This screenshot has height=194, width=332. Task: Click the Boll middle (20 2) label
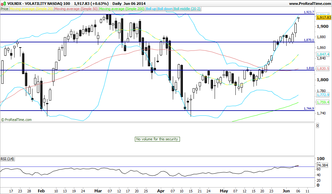[x=187, y=9]
